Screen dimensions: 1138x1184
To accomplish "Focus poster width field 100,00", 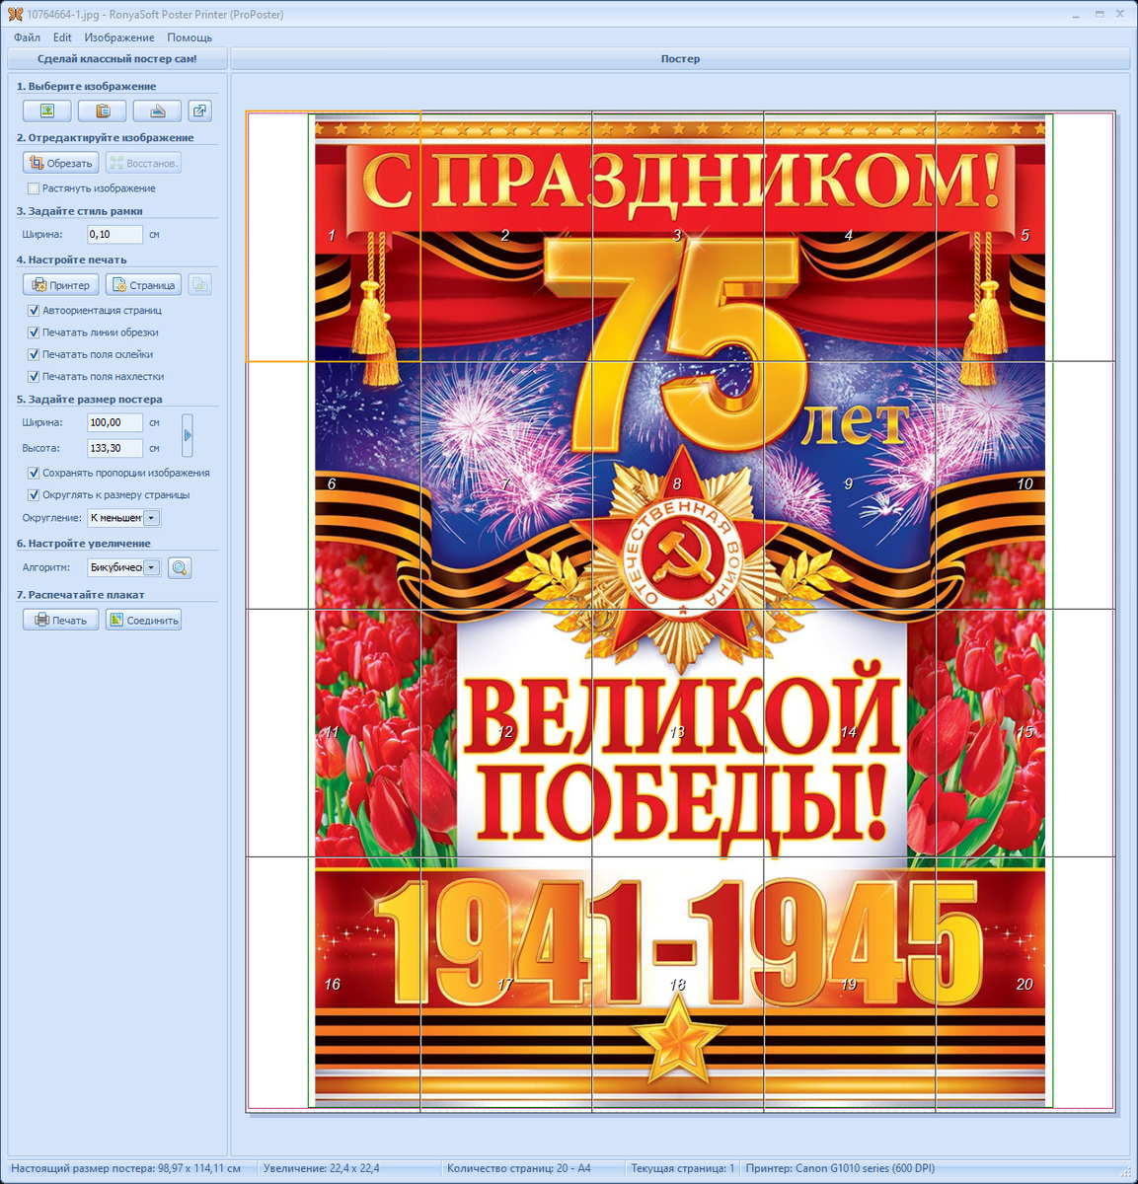I will tap(114, 422).
